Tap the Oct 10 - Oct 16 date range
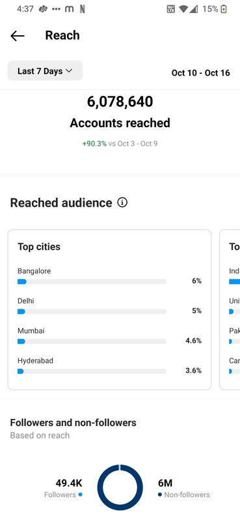 pos(200,73)
